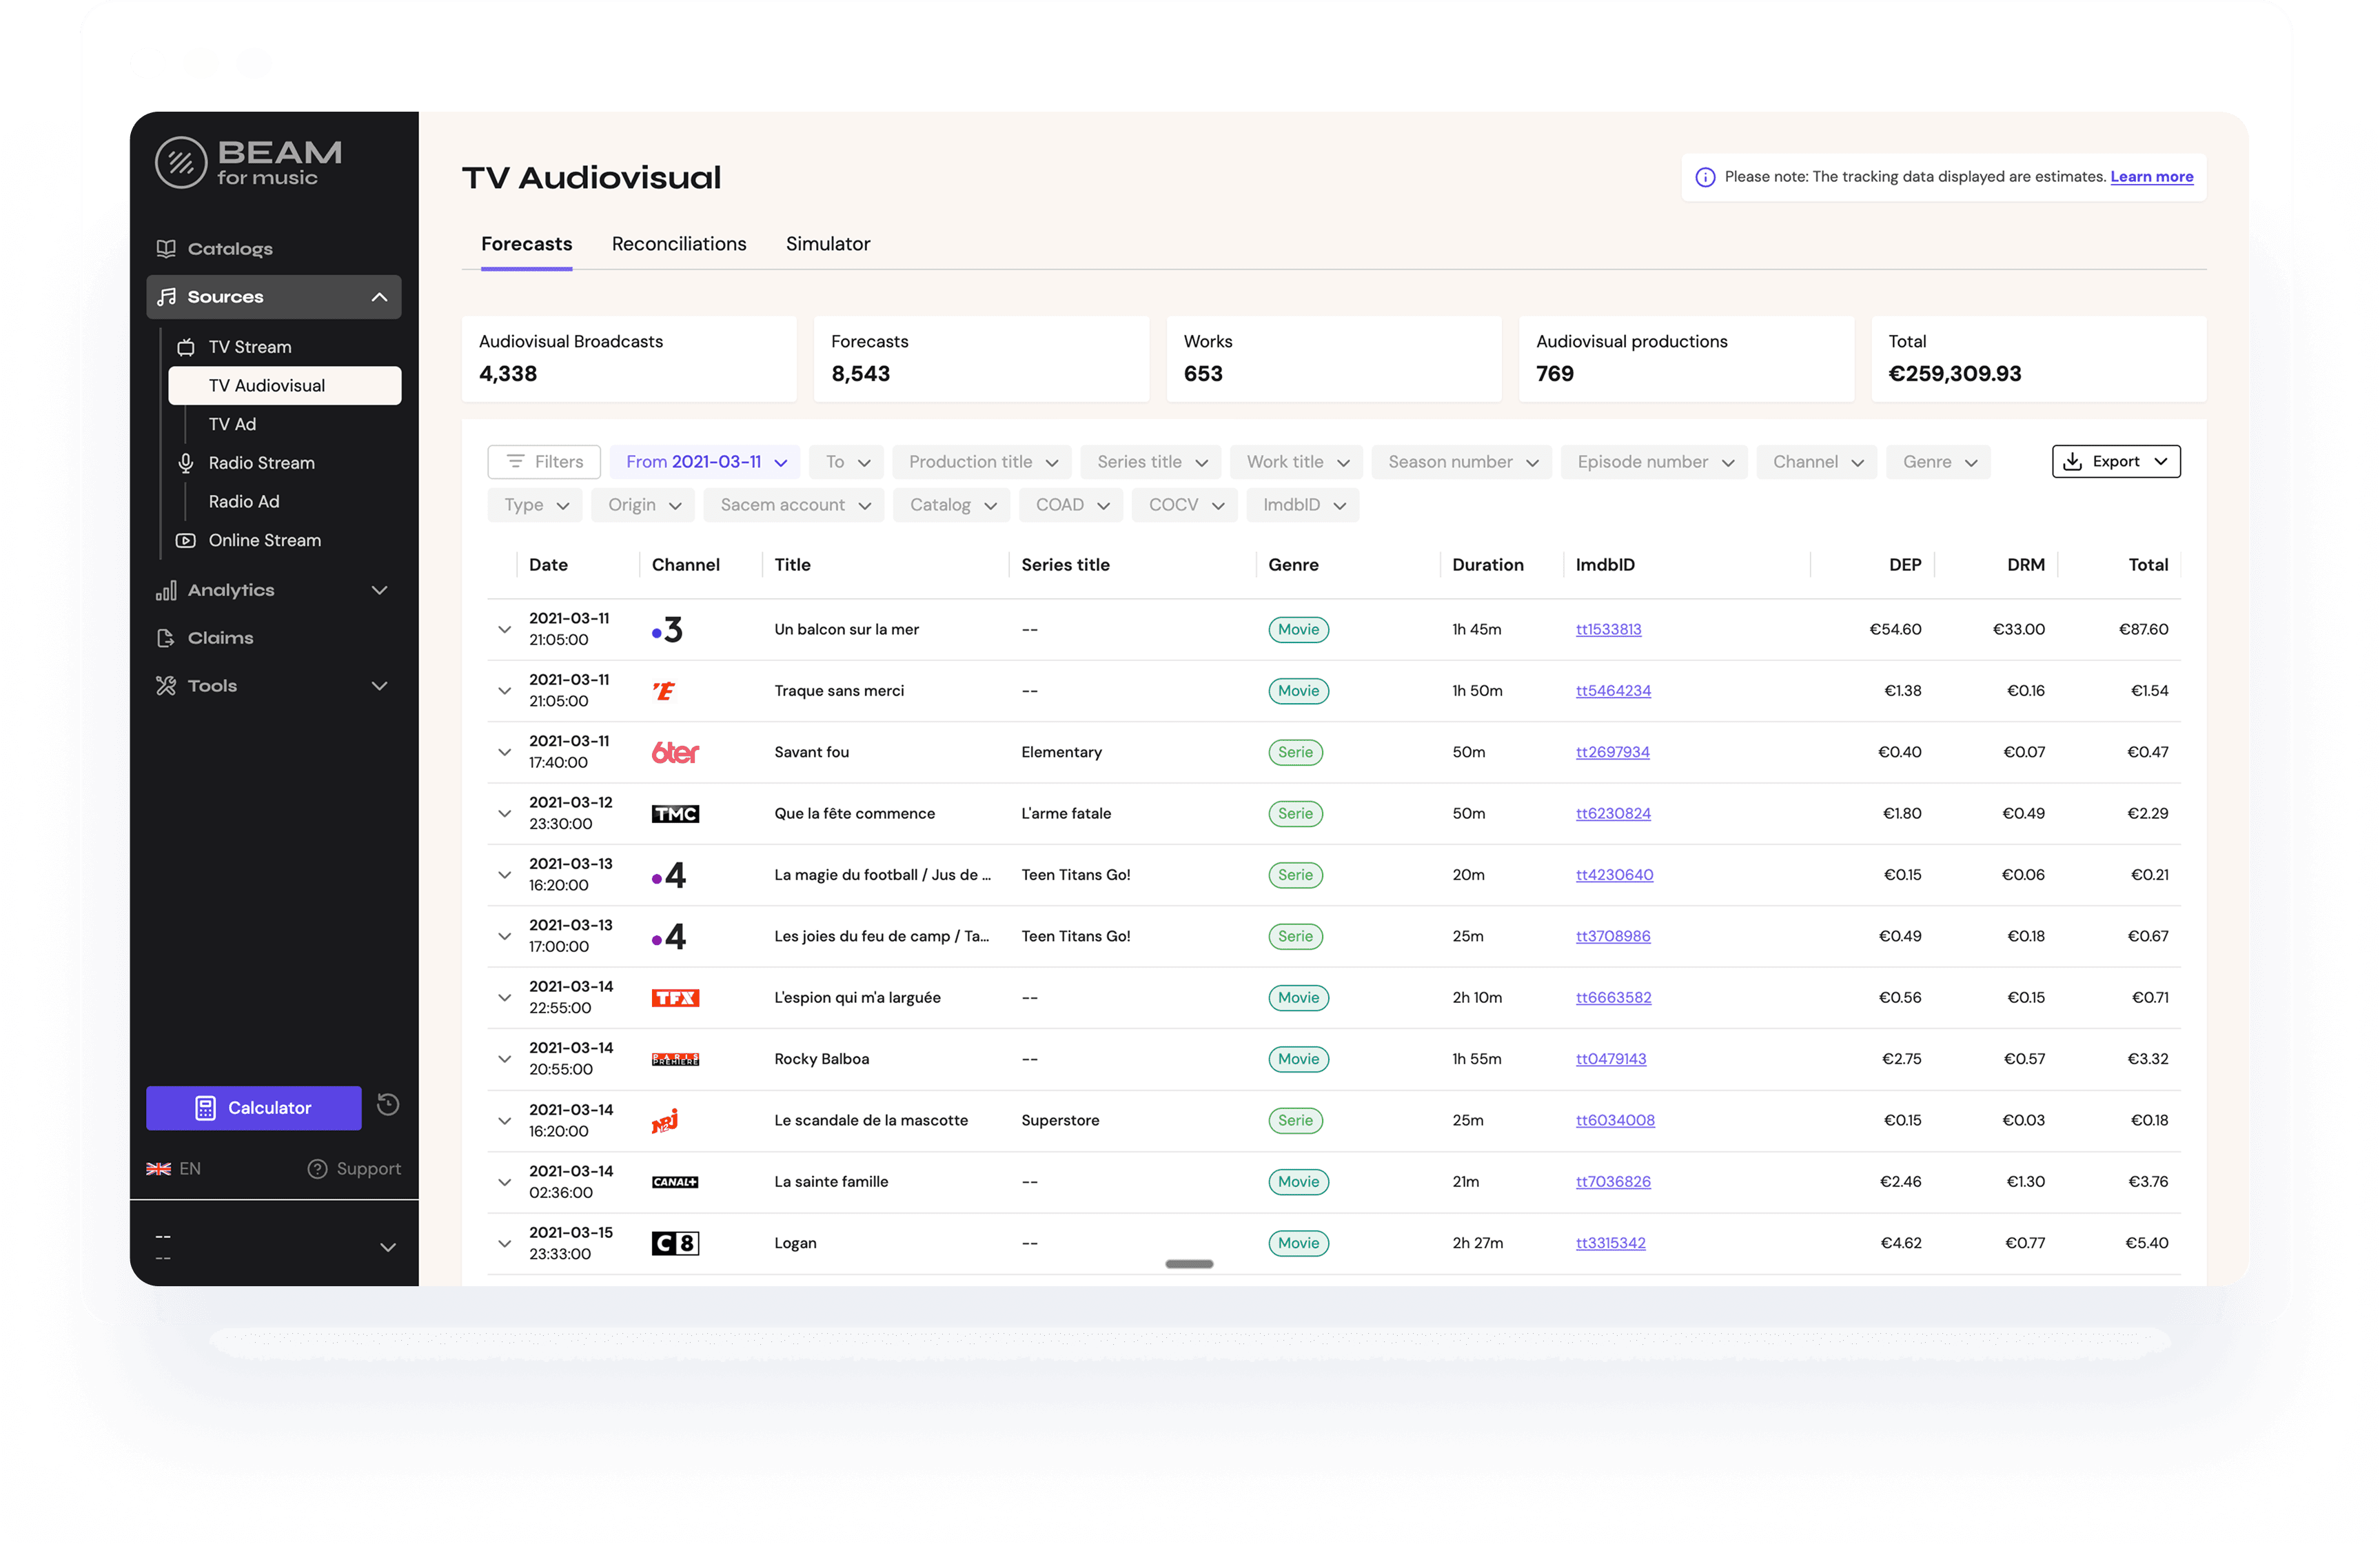Expand row for Un balcon sur la mer

tap(504, 629)
